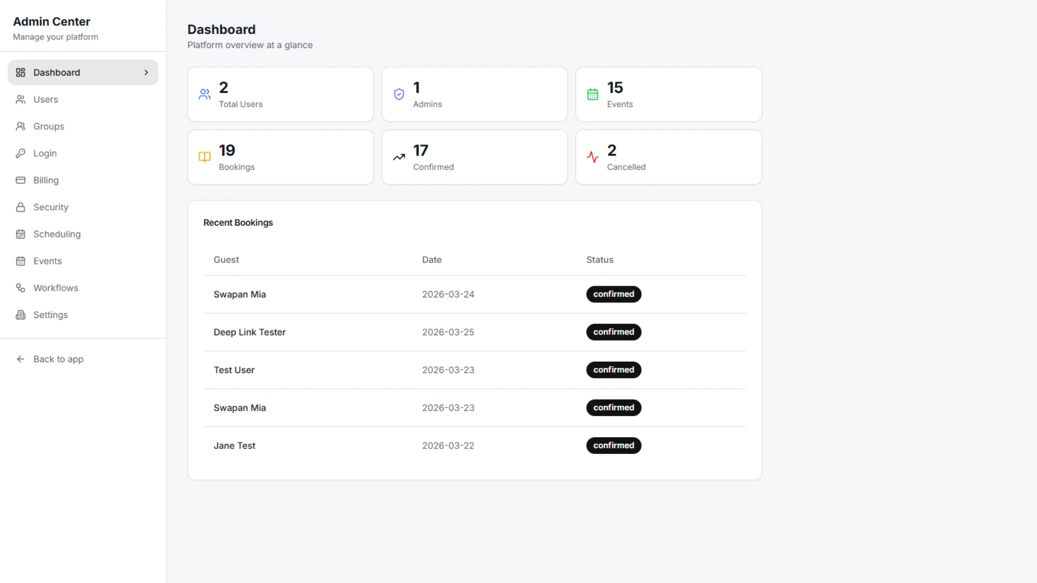Click the Events count 15
This screenshot has width=1037, height=583.
point(615,87)
